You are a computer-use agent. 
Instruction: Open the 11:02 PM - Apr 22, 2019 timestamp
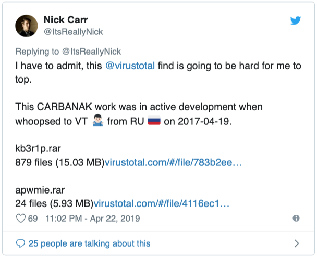coord(93,219)
